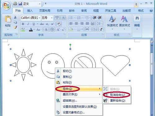Align text right in paragraph group
This screenshot has height=116, width=155.
click(82, 24)
